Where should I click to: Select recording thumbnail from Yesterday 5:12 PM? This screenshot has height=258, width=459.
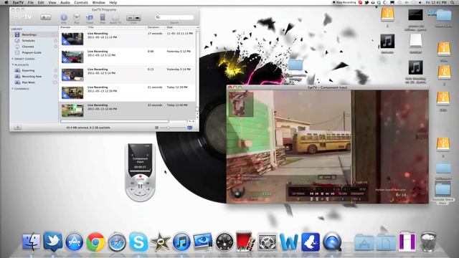click(72, 57)
